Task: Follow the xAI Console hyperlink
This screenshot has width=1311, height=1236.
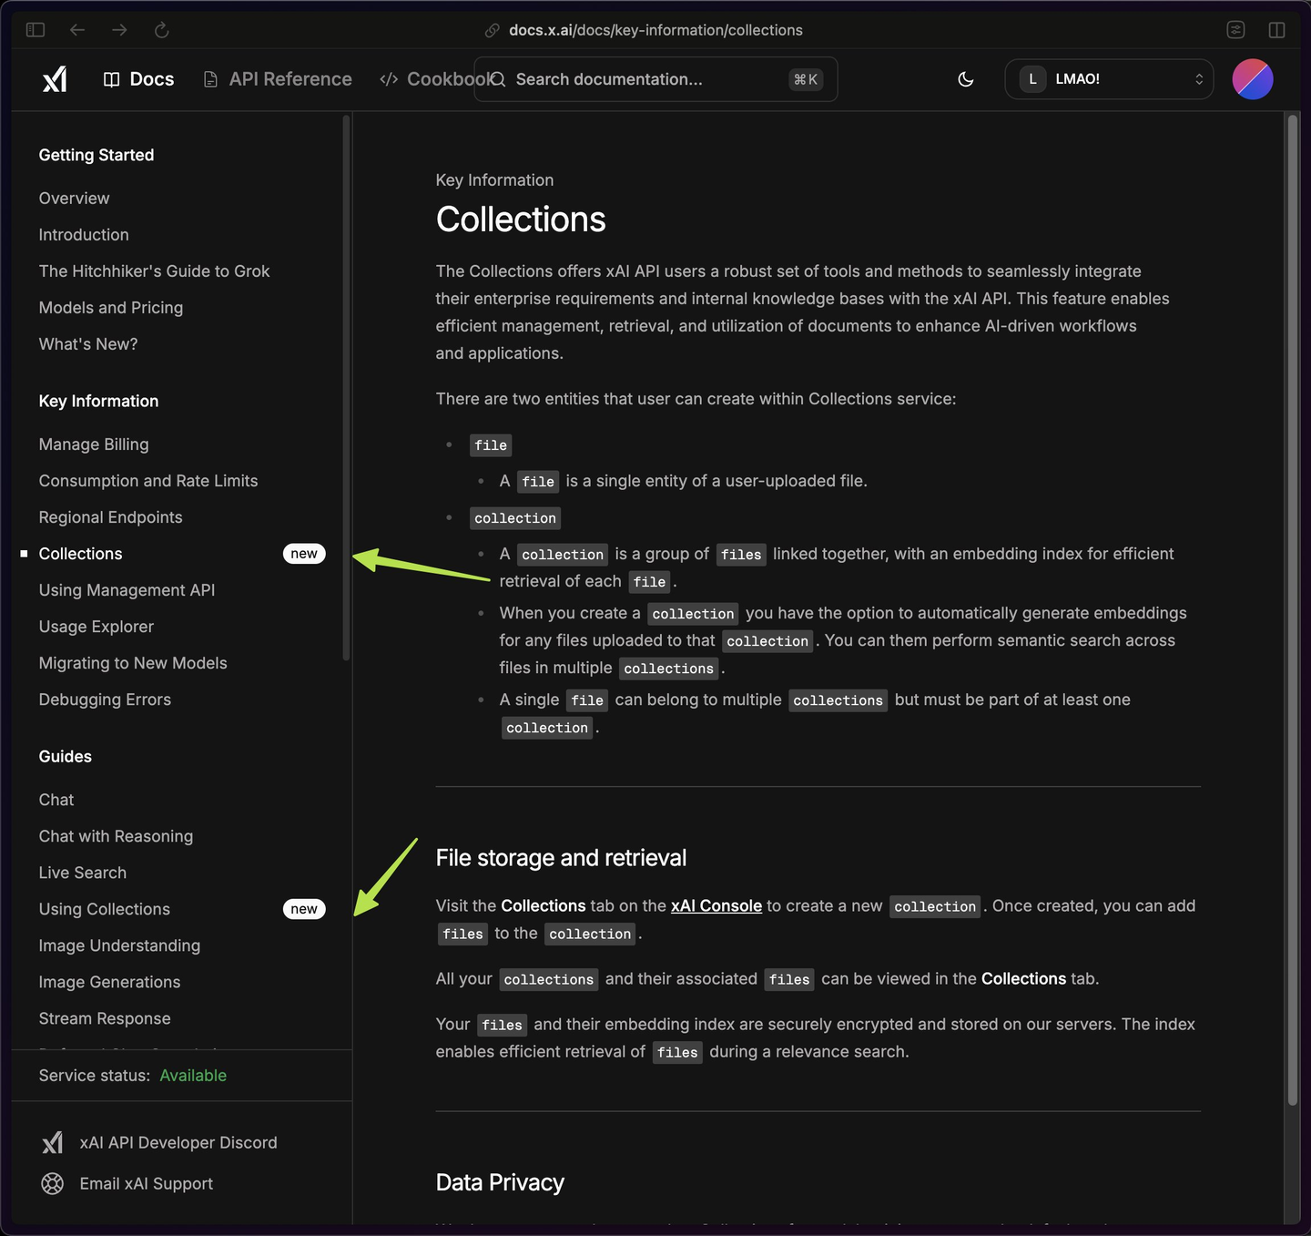Action: 716,905
